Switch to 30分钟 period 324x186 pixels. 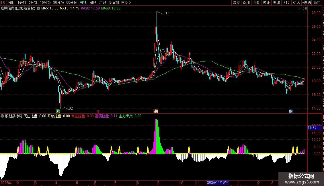tap(58, 3)
